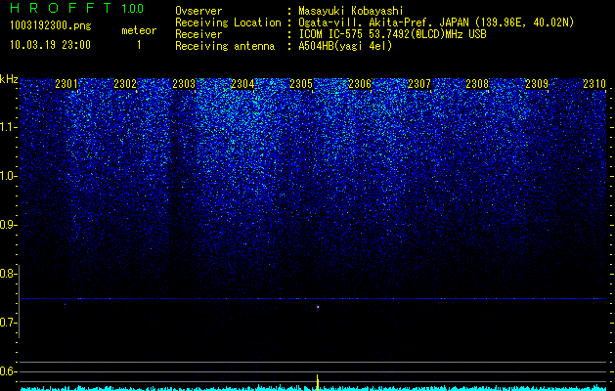Click the HROFFT 1.0.0 title text
Viewport: 615px width, 391px height.
[77, 8]
